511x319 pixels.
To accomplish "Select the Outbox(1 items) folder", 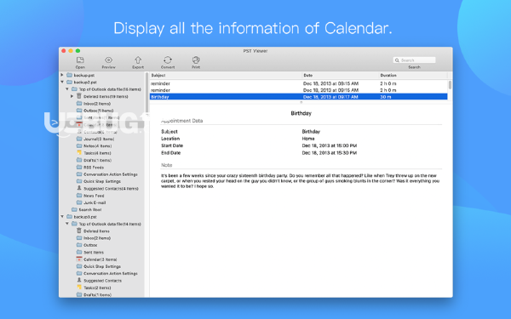I will pos(99,111).
